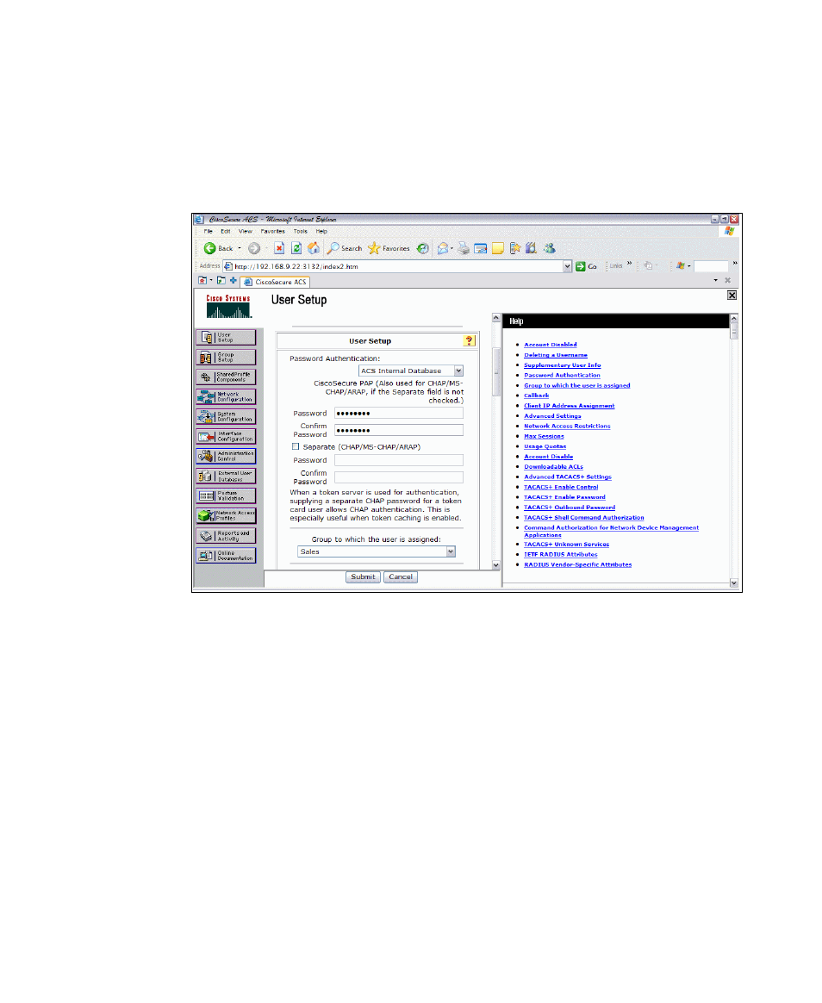Go to the browser Home page
This screenshot has height=1003, width=822.
pyautogui.click(x=314, y=248)
